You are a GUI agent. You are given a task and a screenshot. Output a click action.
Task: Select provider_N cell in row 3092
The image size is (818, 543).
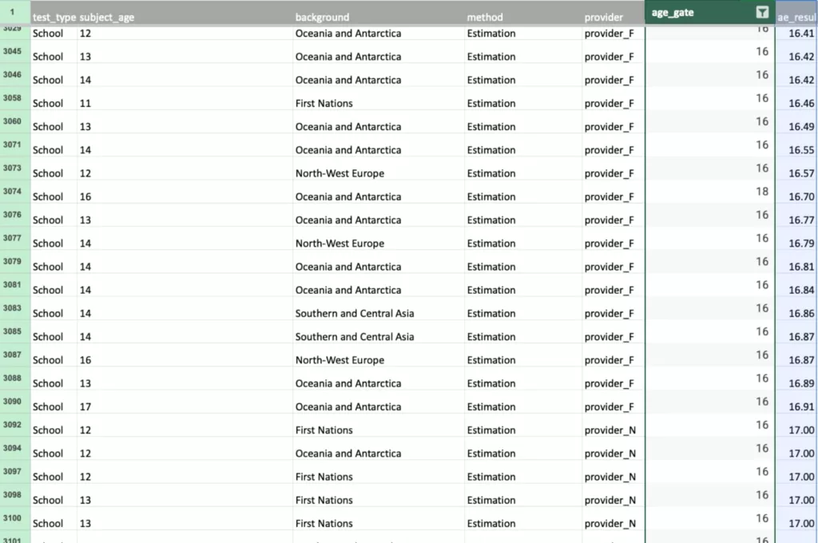click(x=610, y=430)
